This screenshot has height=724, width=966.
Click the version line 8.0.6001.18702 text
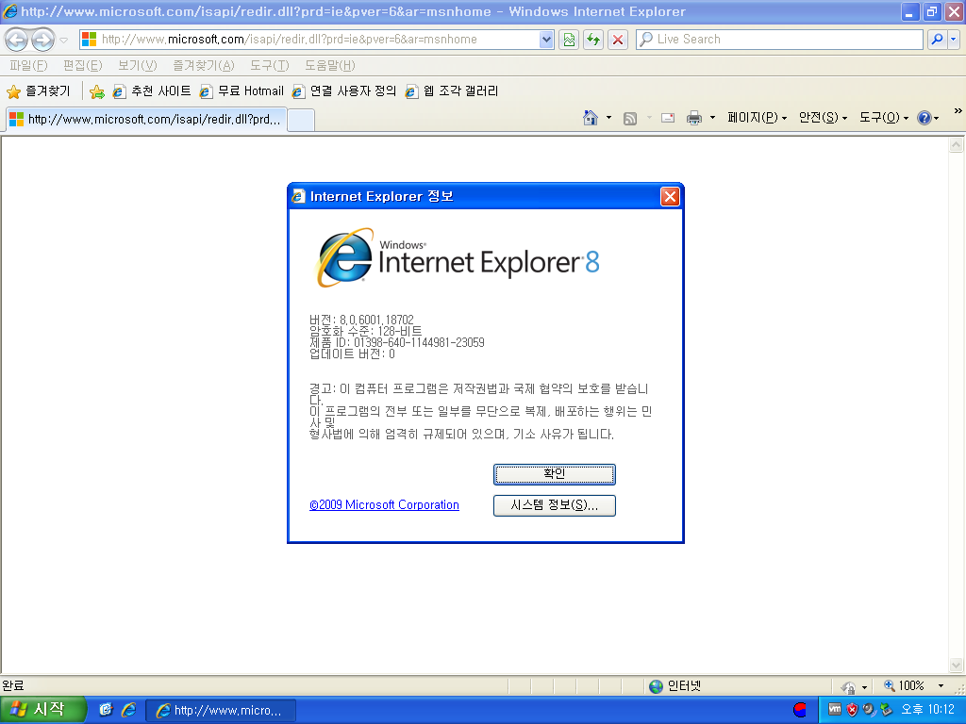tap(361, 321)
